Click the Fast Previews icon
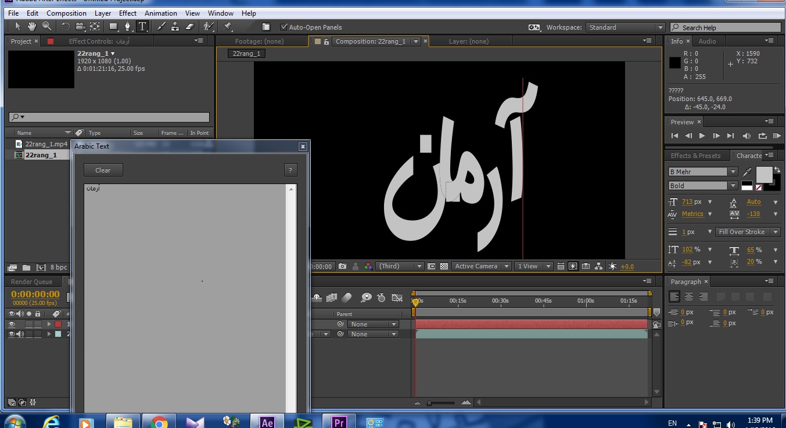 coord(573,267)
